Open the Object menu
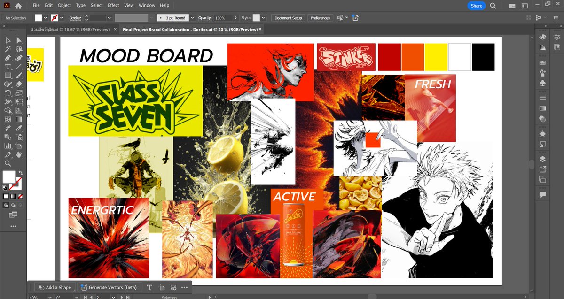564x299 pixels. (x=64, y=5)
